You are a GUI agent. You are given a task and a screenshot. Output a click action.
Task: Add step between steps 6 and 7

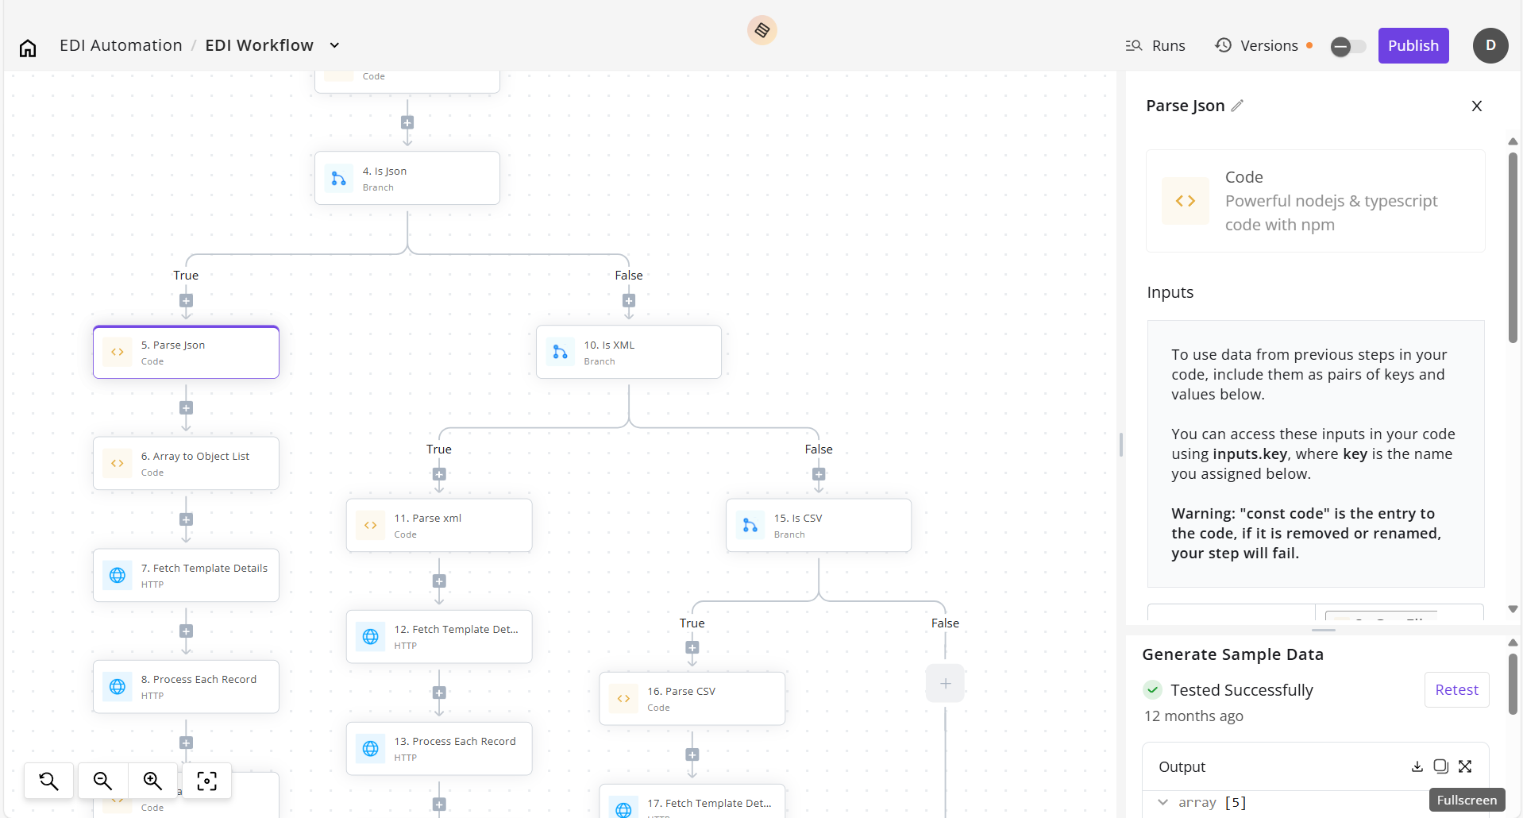[186, 519]
